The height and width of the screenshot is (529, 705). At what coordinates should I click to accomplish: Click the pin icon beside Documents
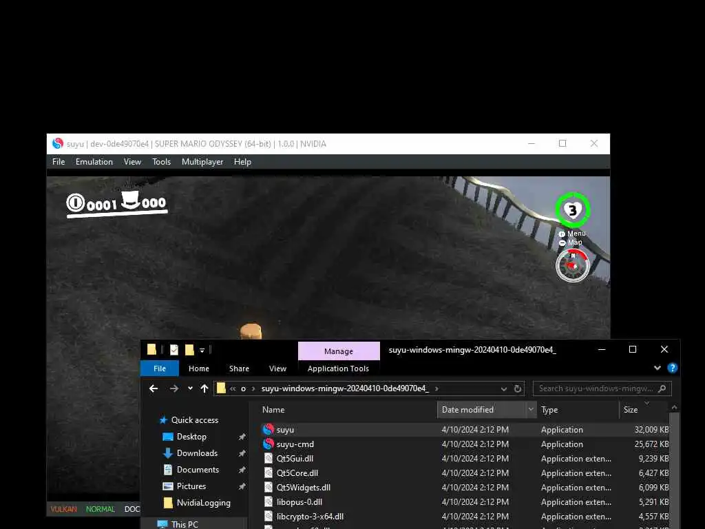click(242, 470)
